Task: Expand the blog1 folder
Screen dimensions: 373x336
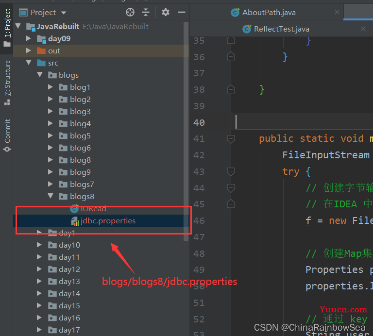Action: click(x=50, y=87)
